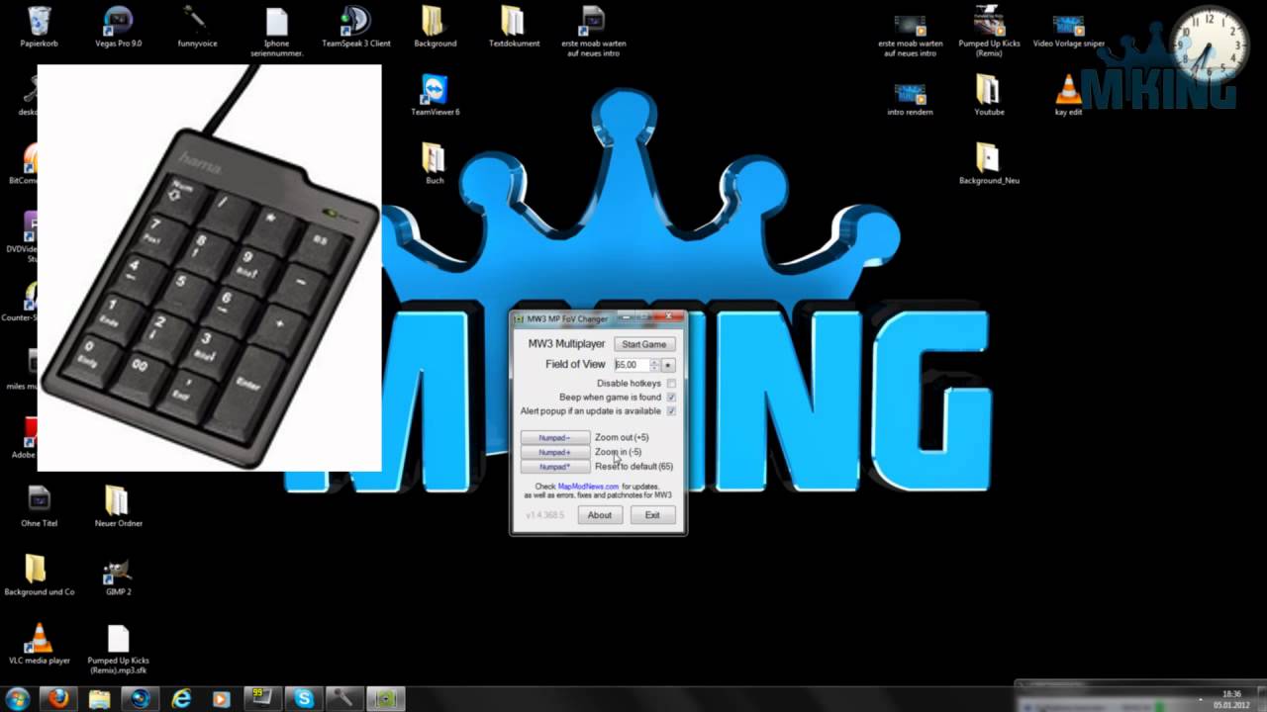The image size is (1267, 712).
Task: Open the Papierkorb recycle bin icon
Action: (x=40, y=27)
